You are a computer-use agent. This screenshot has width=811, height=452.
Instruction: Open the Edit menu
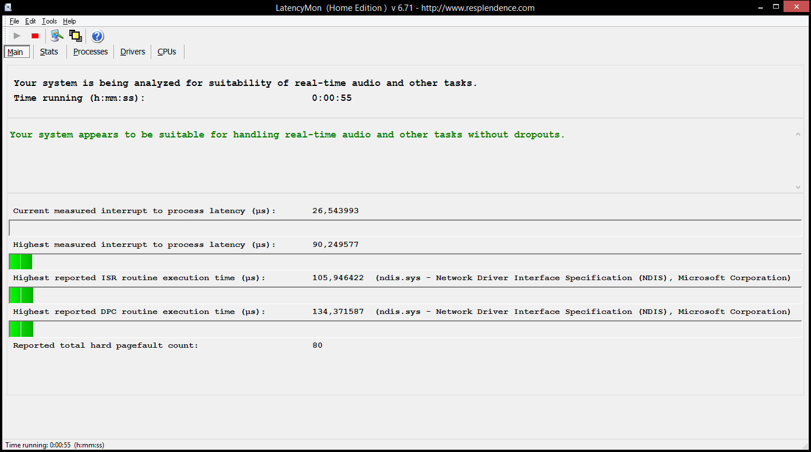(30, 21)
